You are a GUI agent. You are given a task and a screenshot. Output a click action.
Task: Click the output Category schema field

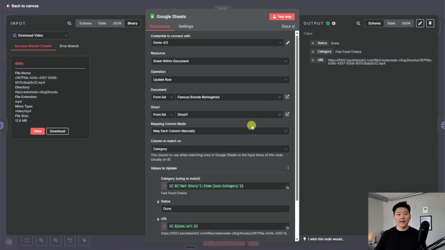[321, 52]
